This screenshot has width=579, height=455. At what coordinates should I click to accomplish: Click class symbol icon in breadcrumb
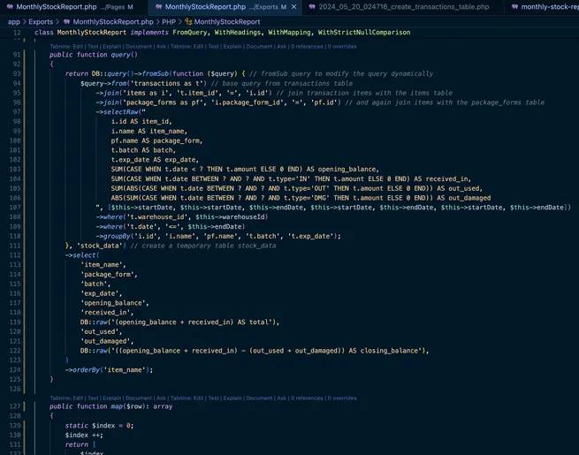click(x=188, y=22)
